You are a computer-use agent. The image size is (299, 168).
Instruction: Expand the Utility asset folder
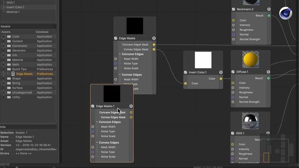coord(4,97)
